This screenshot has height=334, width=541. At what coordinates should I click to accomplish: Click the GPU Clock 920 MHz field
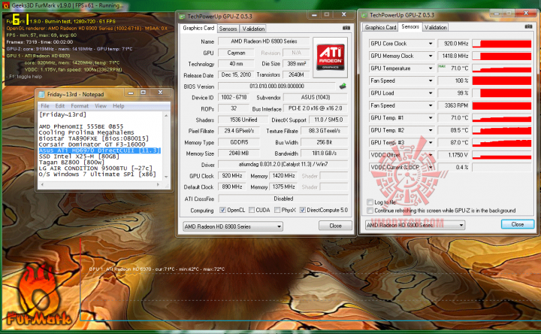[x=232, y=176]
